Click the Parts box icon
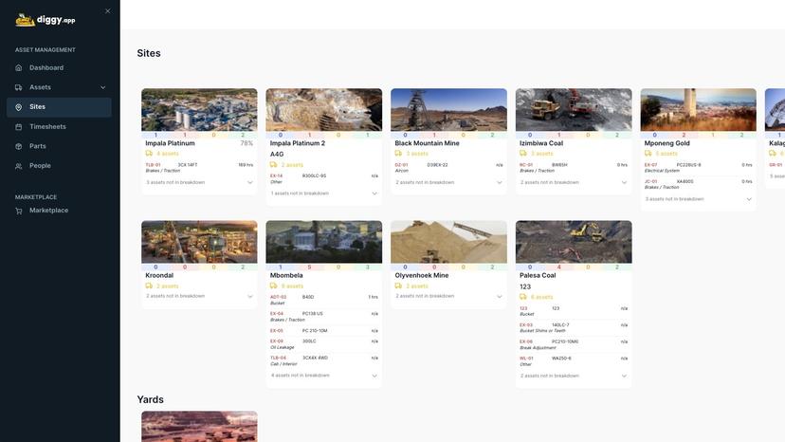The image size is (785, 442). (19, 146)
